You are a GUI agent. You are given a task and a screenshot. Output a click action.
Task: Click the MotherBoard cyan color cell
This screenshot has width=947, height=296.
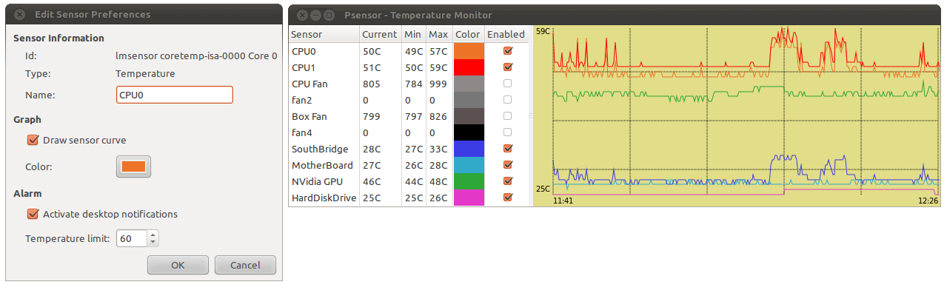(x=469, y=165)
